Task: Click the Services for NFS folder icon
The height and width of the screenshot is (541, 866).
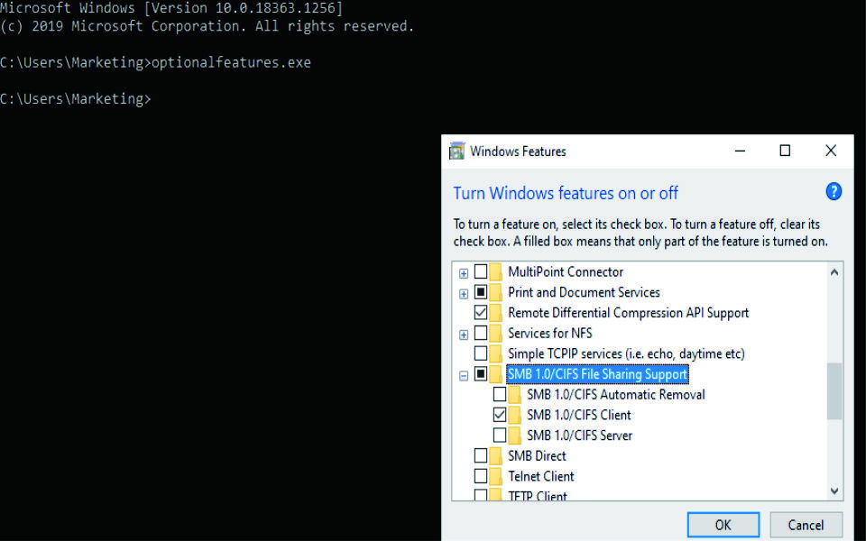Action: click(496, 333)
